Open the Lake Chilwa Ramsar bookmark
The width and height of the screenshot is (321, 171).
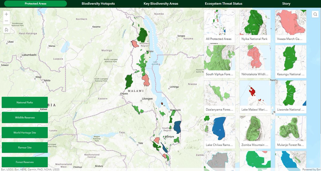pos(220,132)
